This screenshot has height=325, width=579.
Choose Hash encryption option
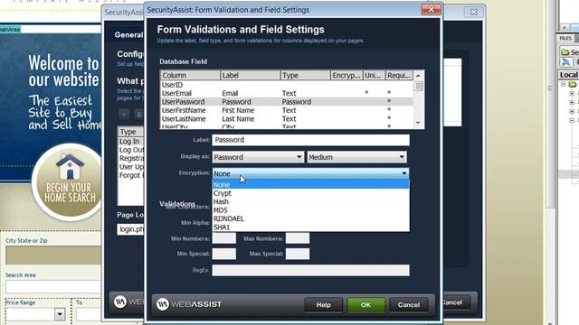[310, 201]
